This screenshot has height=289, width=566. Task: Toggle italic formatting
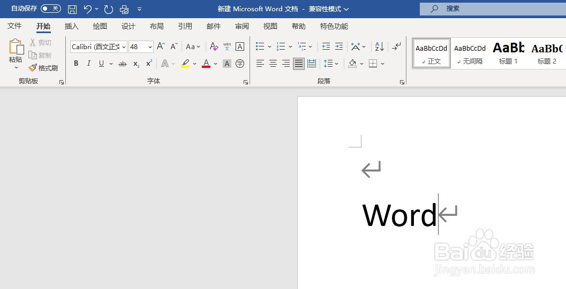pos(89,64)
